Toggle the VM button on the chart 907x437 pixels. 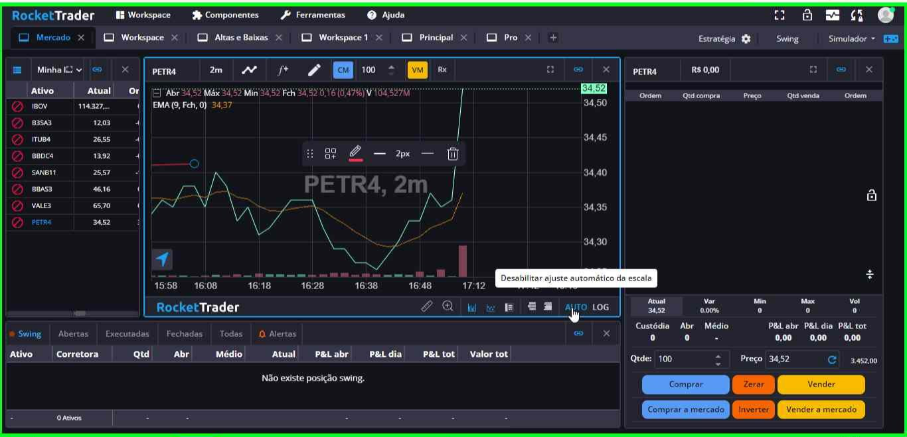(418, 70)
